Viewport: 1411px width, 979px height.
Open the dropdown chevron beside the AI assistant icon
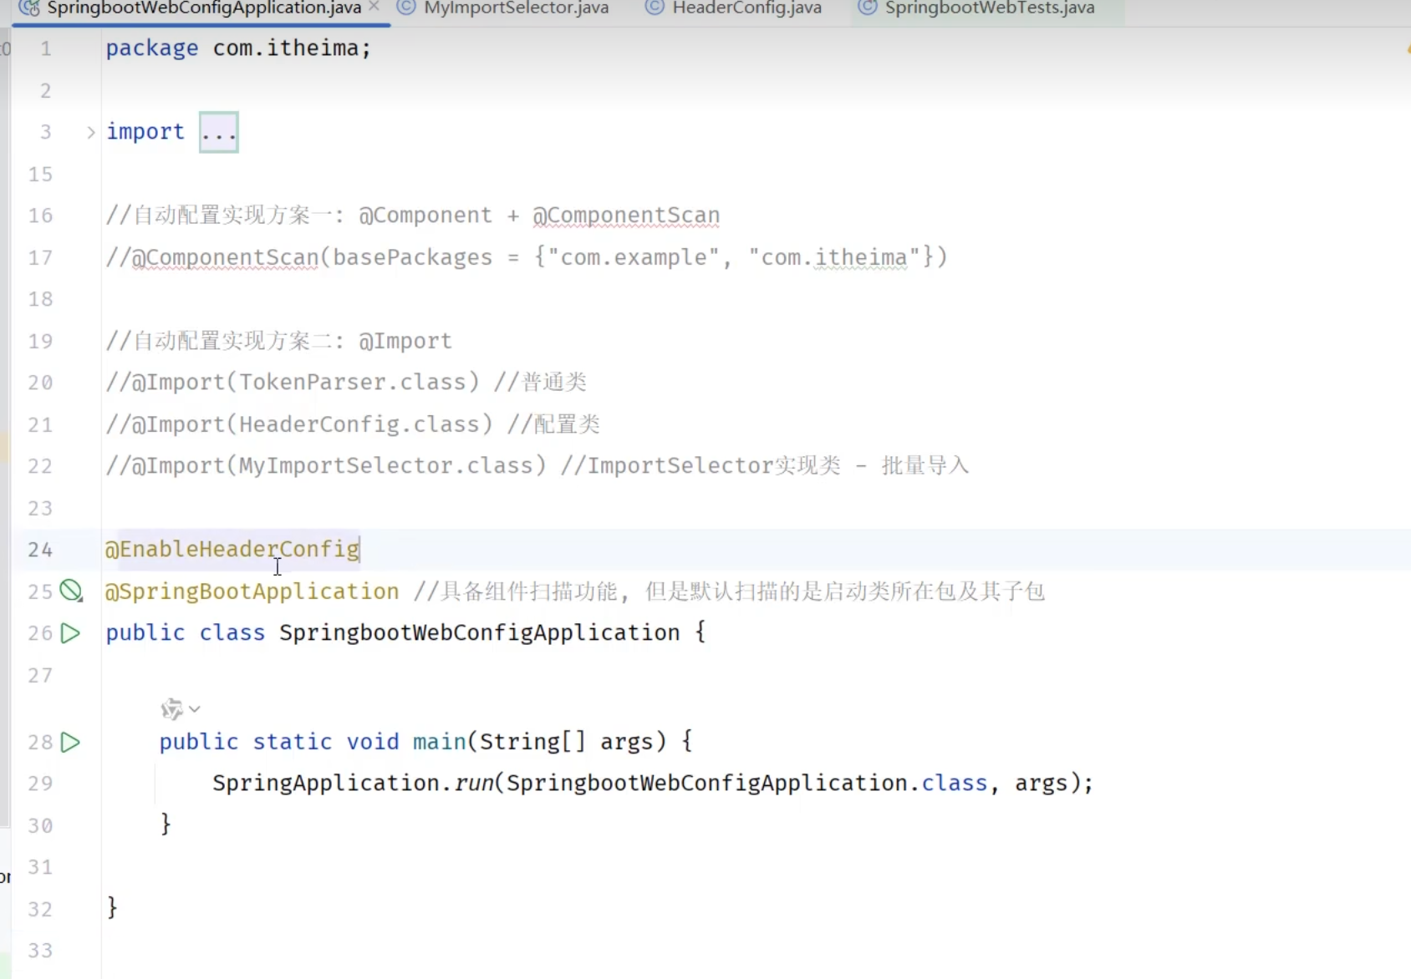(x=195, y=709)
